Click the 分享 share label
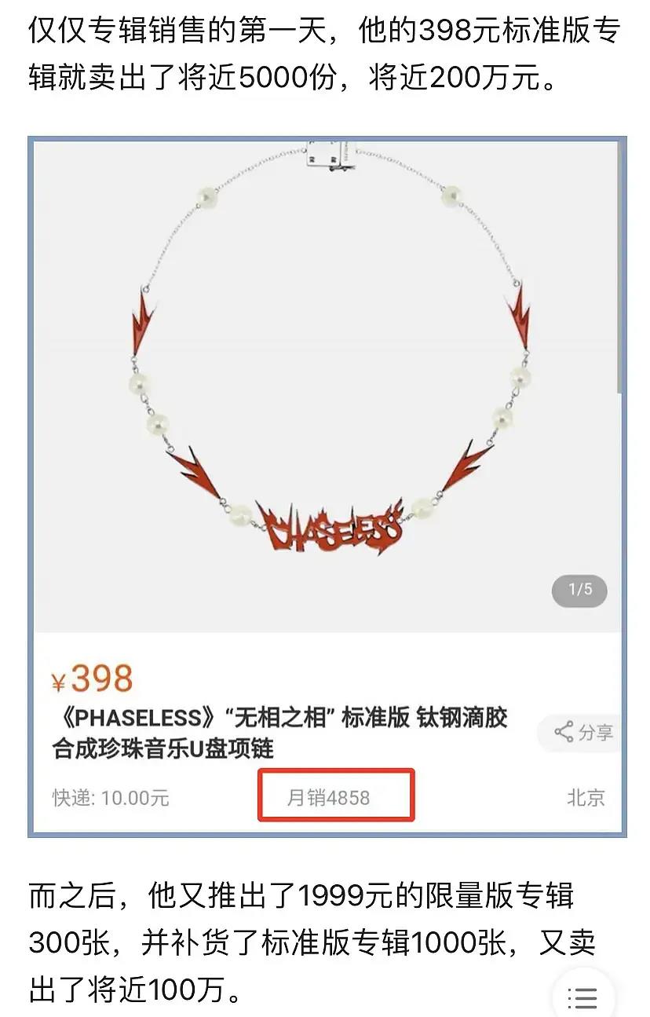This screenshot has width=650, height=1017. coord(595,733)
